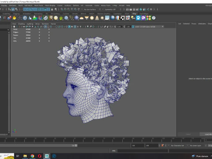The width and height of the screenshot is (212, 159).
Task: Click the pause icon in the status line
Action: (x=151, y=9)
